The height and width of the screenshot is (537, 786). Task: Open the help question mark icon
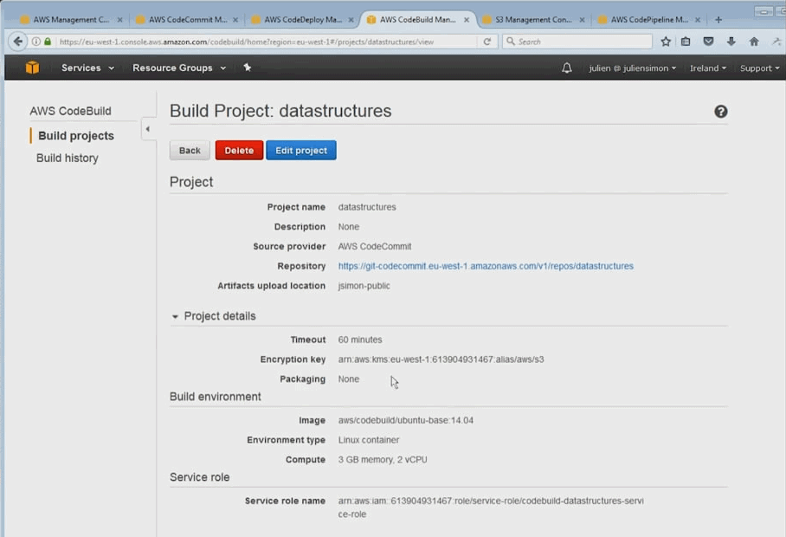click(x=720, y=112)
